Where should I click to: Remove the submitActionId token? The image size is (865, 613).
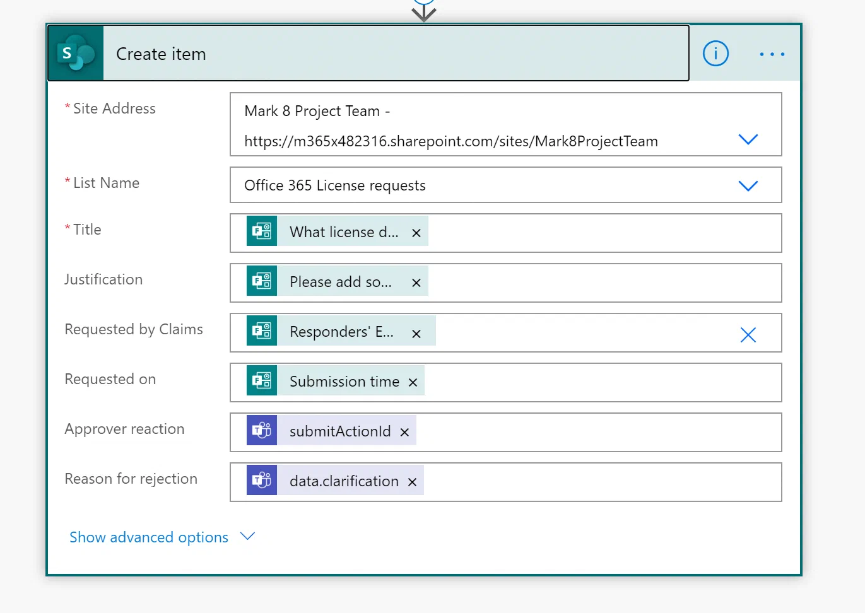pos(404,432)
